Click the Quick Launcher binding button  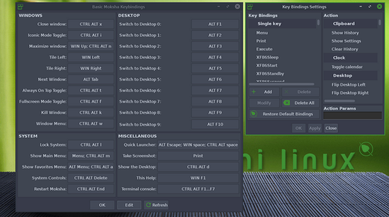point(198,145)
